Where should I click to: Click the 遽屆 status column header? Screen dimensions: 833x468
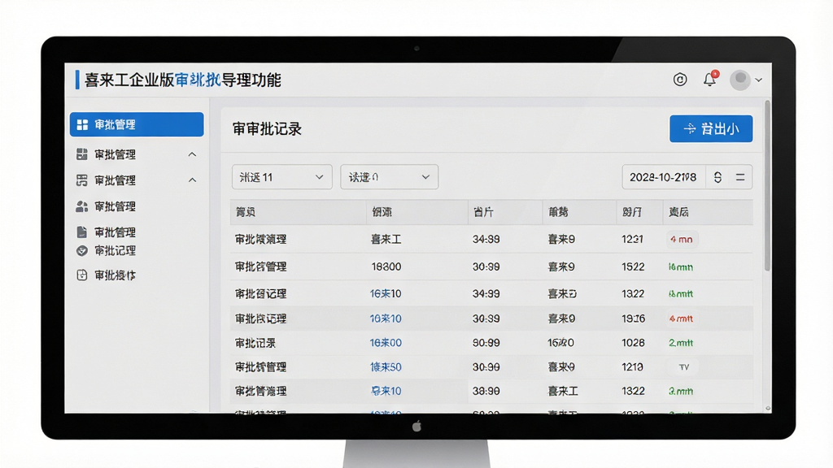pos(678,212)
